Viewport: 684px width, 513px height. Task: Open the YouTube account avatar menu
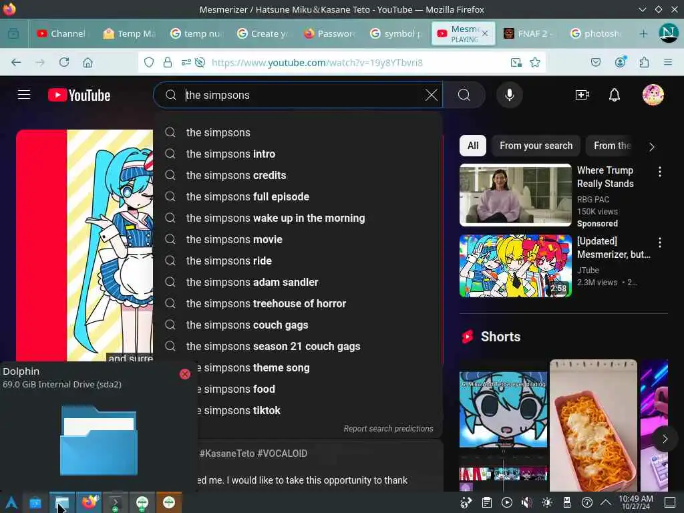coord(653,95)
